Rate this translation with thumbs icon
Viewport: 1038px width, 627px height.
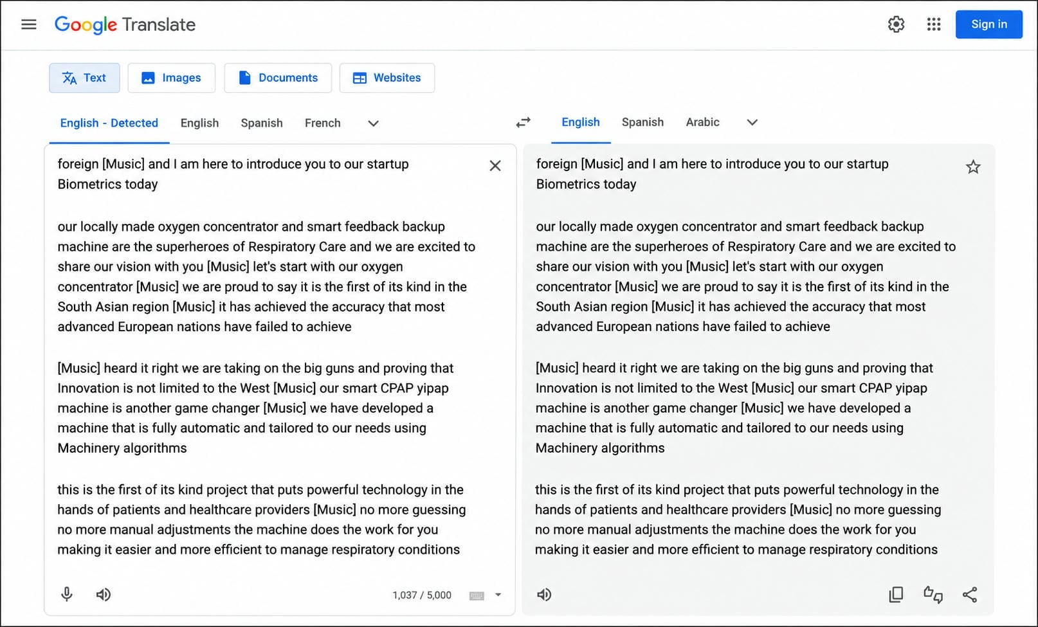[933, 595]
